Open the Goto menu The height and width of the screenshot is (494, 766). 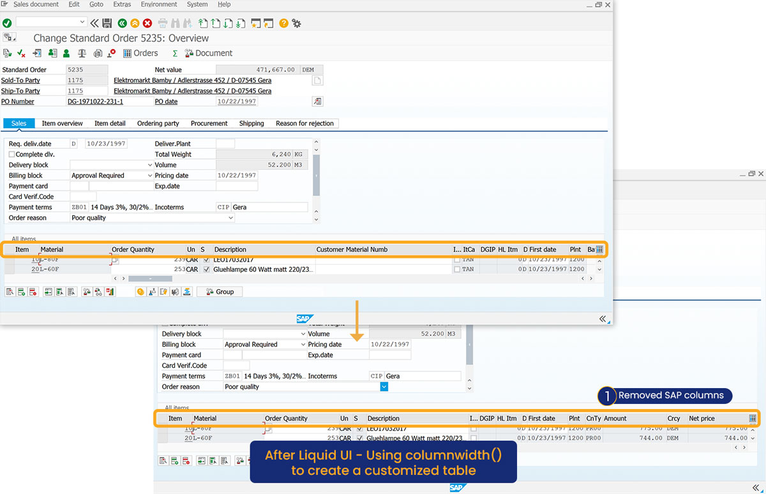96,4
